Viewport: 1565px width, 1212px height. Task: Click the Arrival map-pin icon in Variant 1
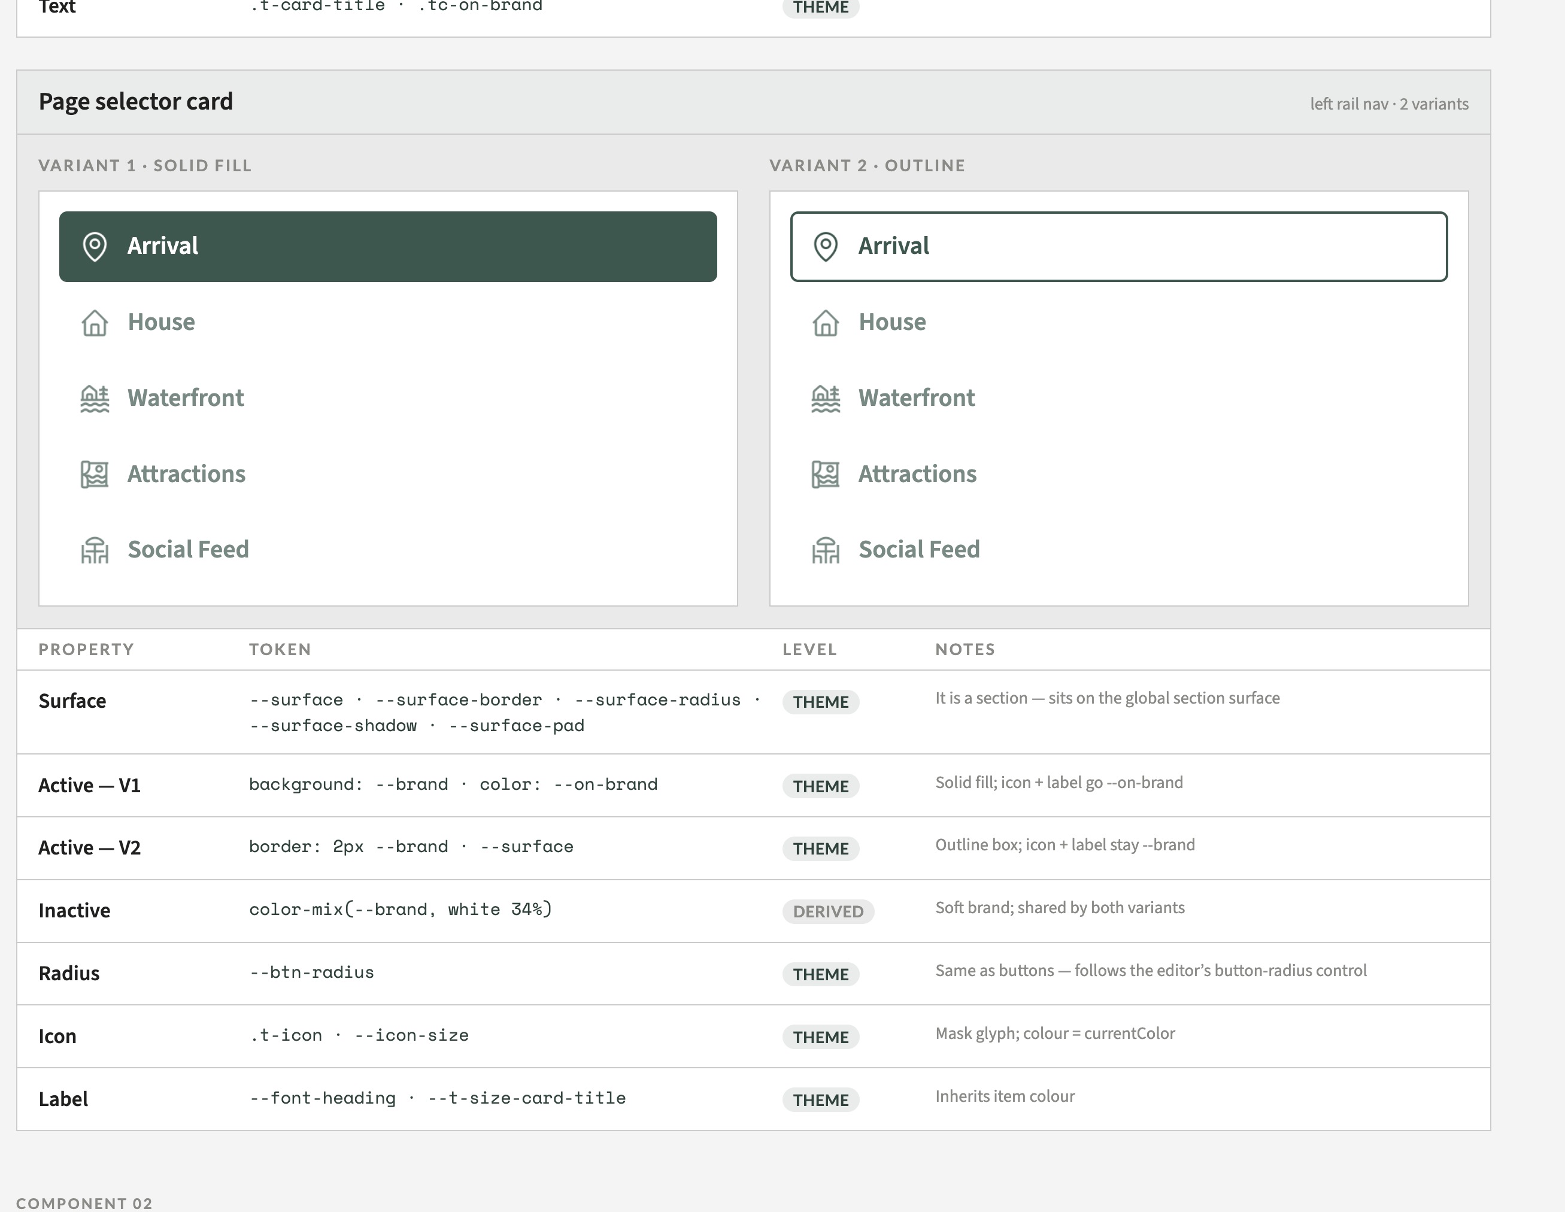pyautogui.click(x=95, y=247)
